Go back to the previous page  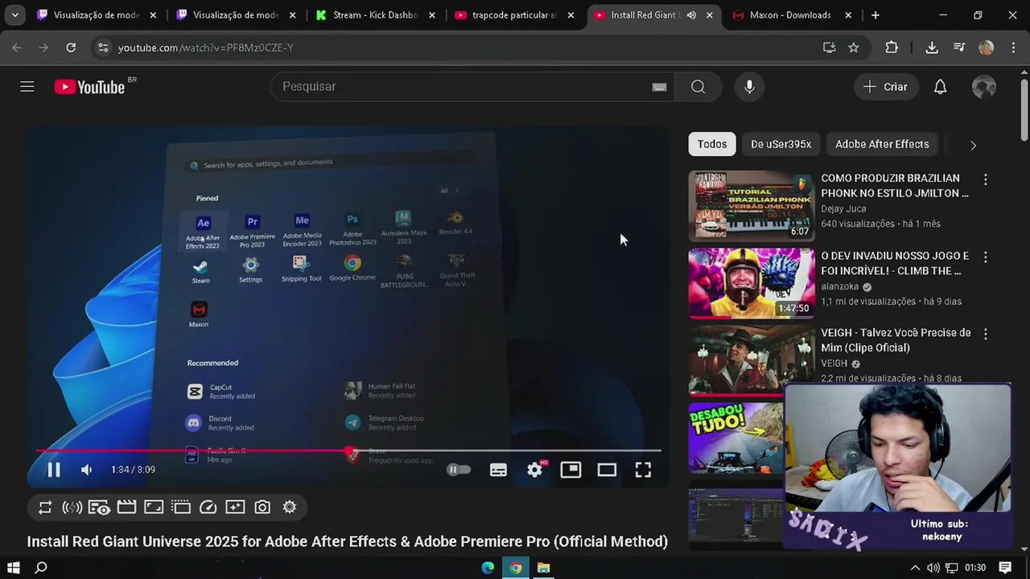coord(17,48)
